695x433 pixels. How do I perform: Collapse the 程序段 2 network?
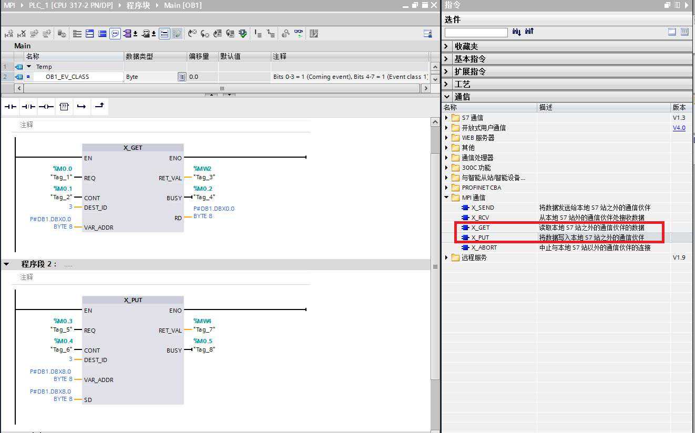tap(6, 264)
